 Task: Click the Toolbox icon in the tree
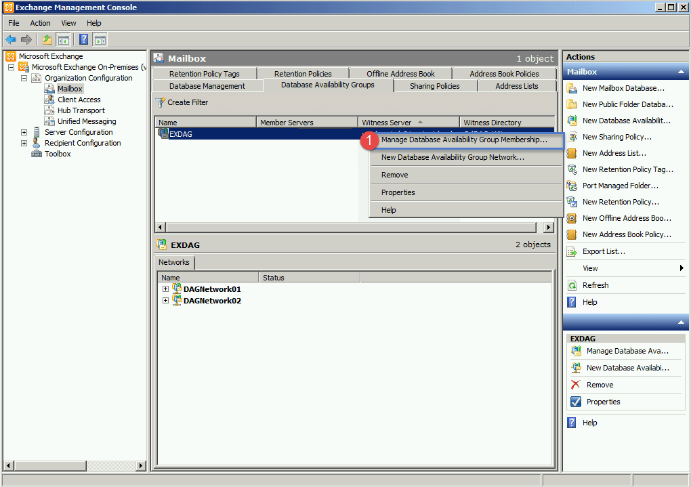tap(37, 154)
